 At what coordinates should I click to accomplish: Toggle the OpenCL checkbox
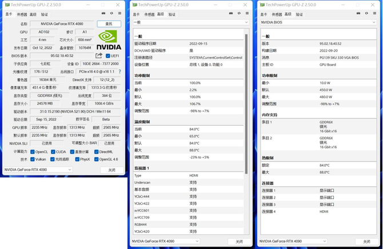pyautogui.click(x=33, y=152)
